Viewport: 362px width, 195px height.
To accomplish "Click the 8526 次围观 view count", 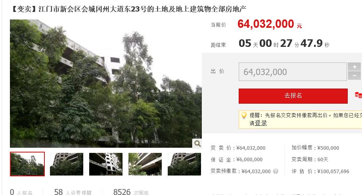I will pyautogui.click(x=131, y=192).
